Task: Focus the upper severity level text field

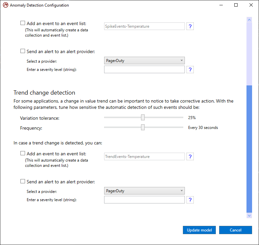Action: tap(144, 70)
